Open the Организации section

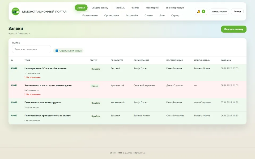coord(112,15)
